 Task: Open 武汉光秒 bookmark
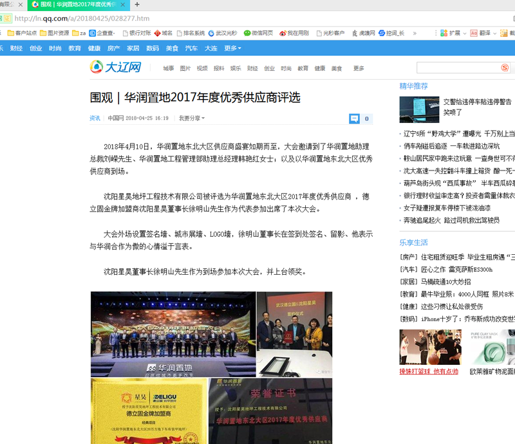click(223, 33)
